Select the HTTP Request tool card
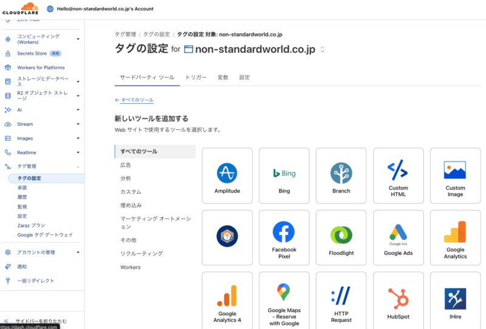The height and width of the screenshot is (329, 486). tap(341, 300)
